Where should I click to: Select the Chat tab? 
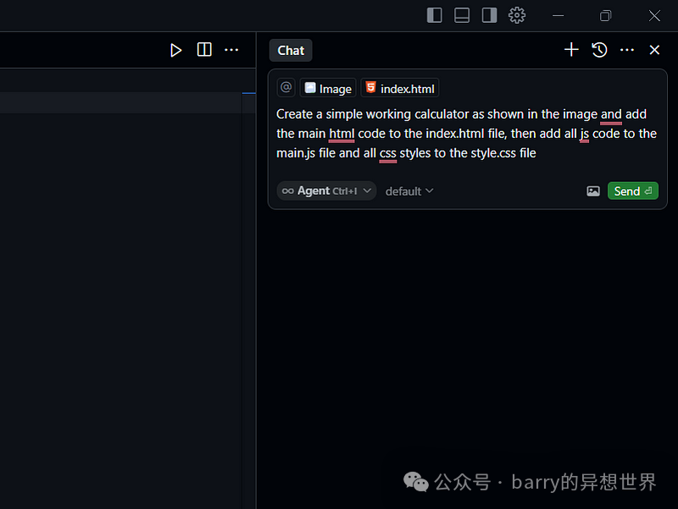(290, 50)
